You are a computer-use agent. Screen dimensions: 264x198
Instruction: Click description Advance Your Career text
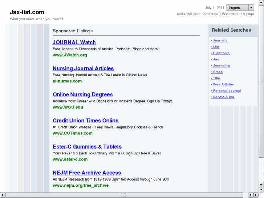coord(112,101)
